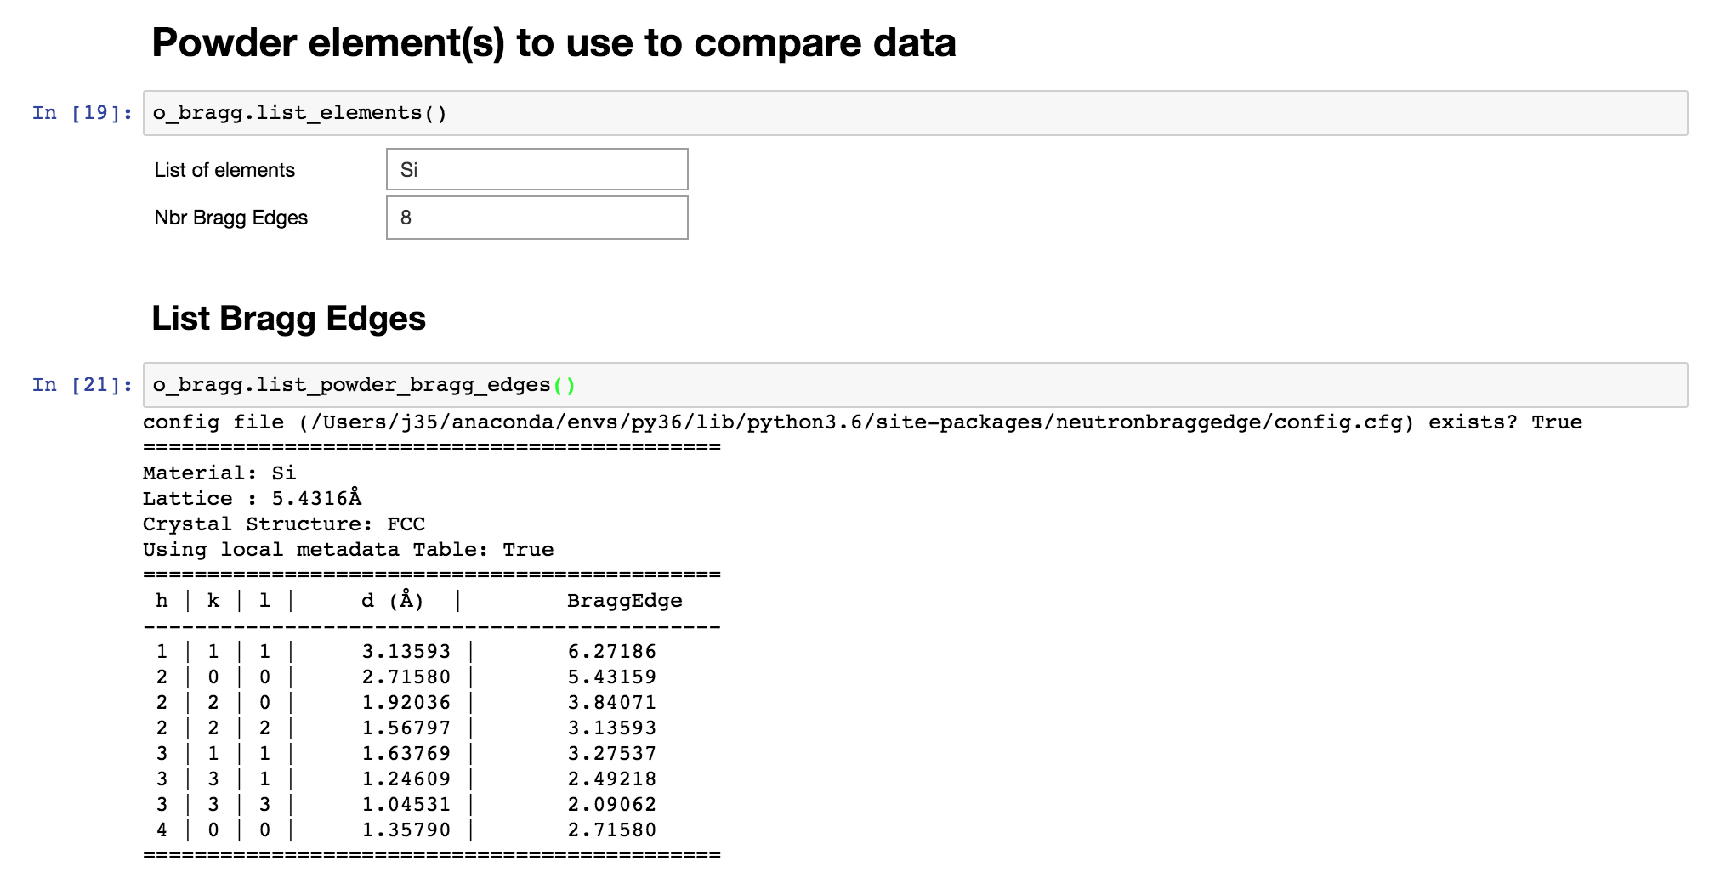Click the d (Å) column header
This screenshot has width=1709, height=889.
[392, 601]
